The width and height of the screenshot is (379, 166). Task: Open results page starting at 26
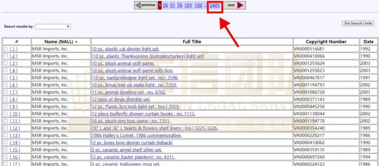(x=166, y=6)
